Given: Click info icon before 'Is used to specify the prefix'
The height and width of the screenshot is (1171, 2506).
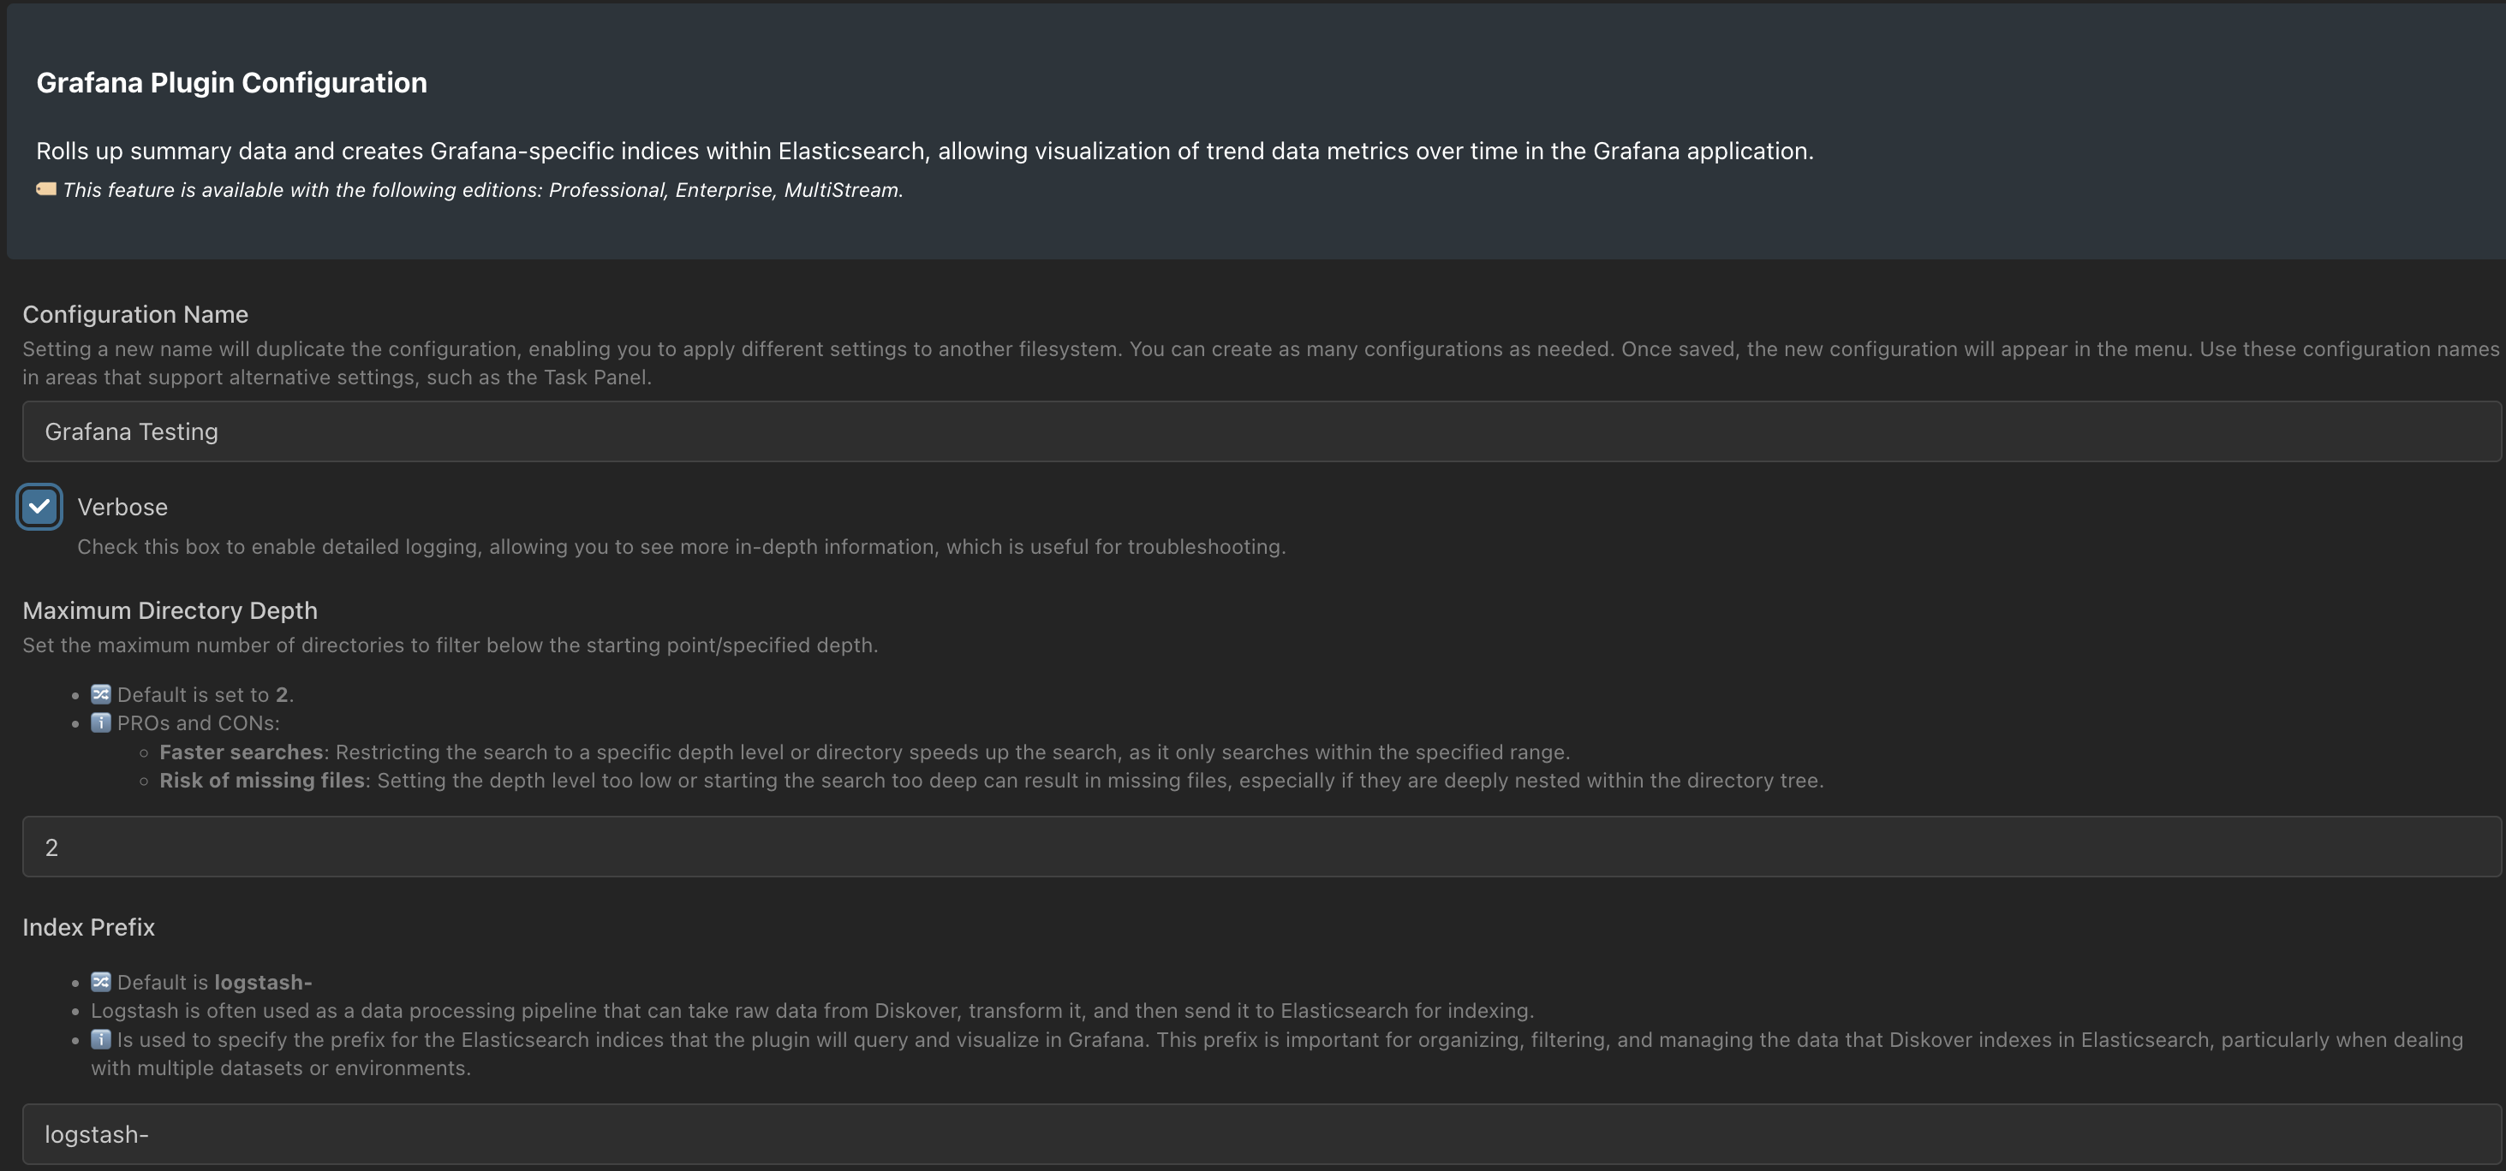Looking at the screenshot, I should pyautogui.click(x=101, y=1040).
